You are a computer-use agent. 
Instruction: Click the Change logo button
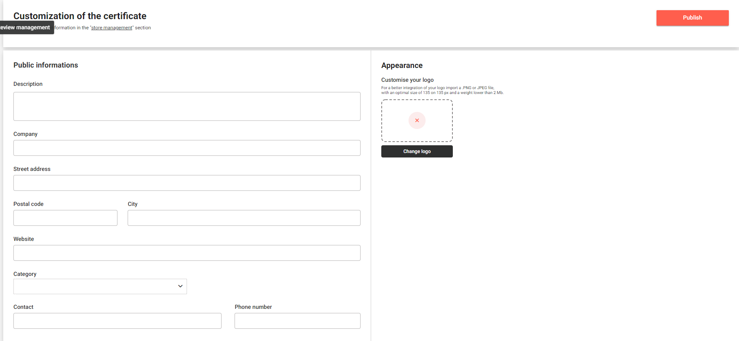[417, 151]
